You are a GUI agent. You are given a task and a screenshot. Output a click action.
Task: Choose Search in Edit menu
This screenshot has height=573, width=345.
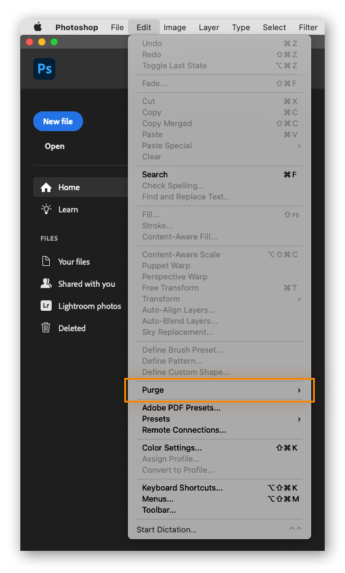click(220, 175)
